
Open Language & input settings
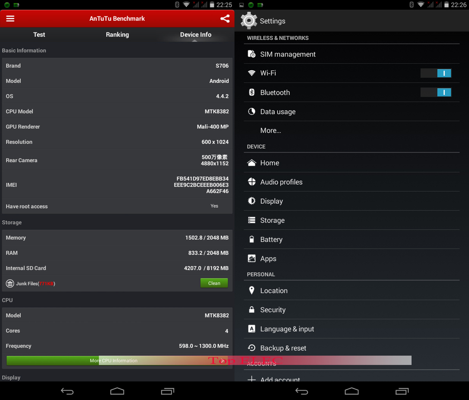[287, 329]
